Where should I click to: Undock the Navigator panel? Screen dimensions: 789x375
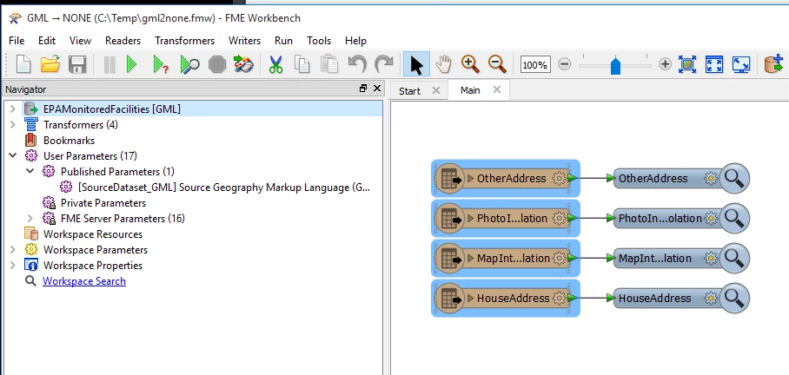point(363,89)
